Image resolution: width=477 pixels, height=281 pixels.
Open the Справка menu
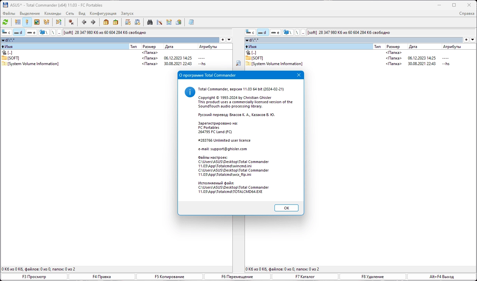click(x=467, y=13)
